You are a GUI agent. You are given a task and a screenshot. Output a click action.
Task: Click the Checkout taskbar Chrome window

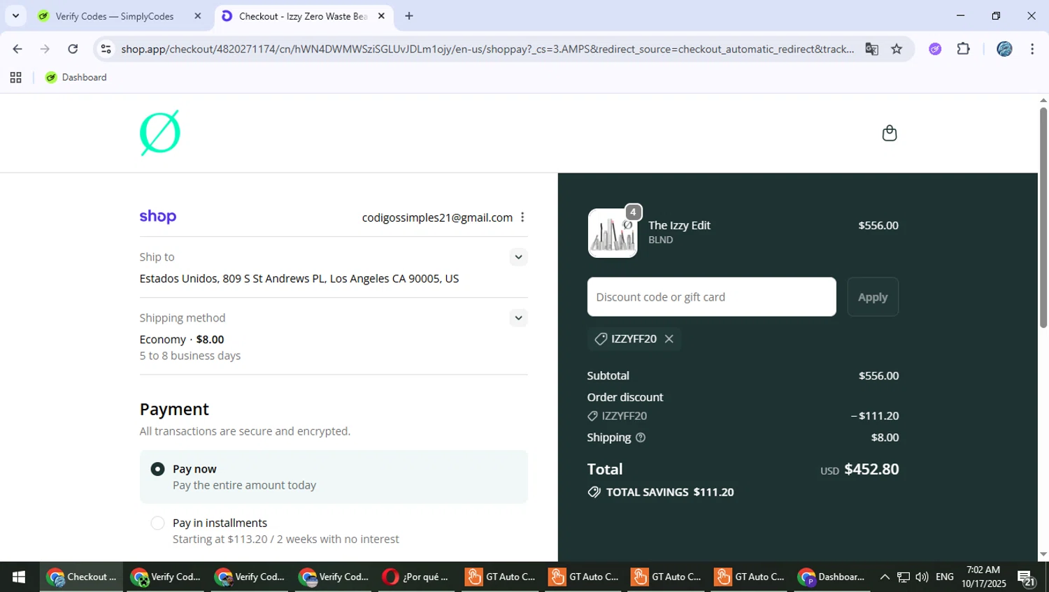(81, 577)
